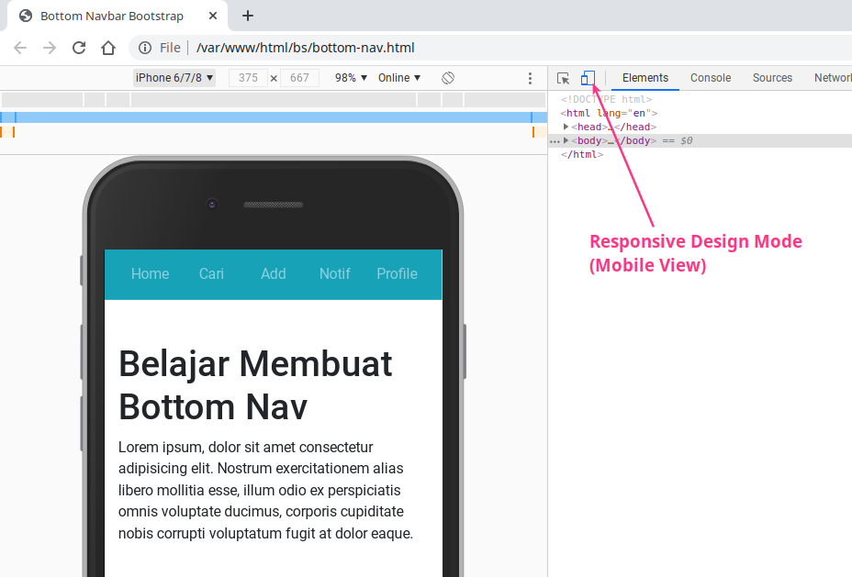Click the Home link in the navbar
The width and height of the screenshot is (852, 577).
(150, 273)
